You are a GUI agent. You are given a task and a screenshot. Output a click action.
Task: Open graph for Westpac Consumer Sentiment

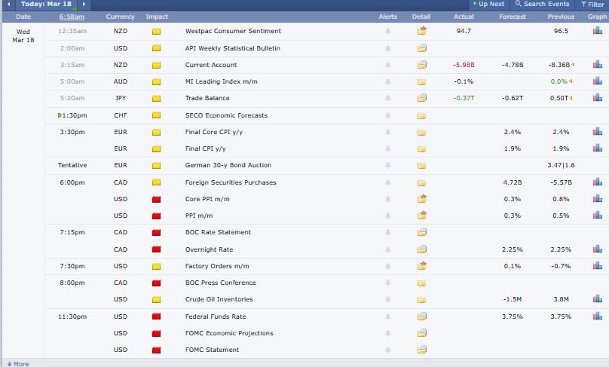coord(597,31)
